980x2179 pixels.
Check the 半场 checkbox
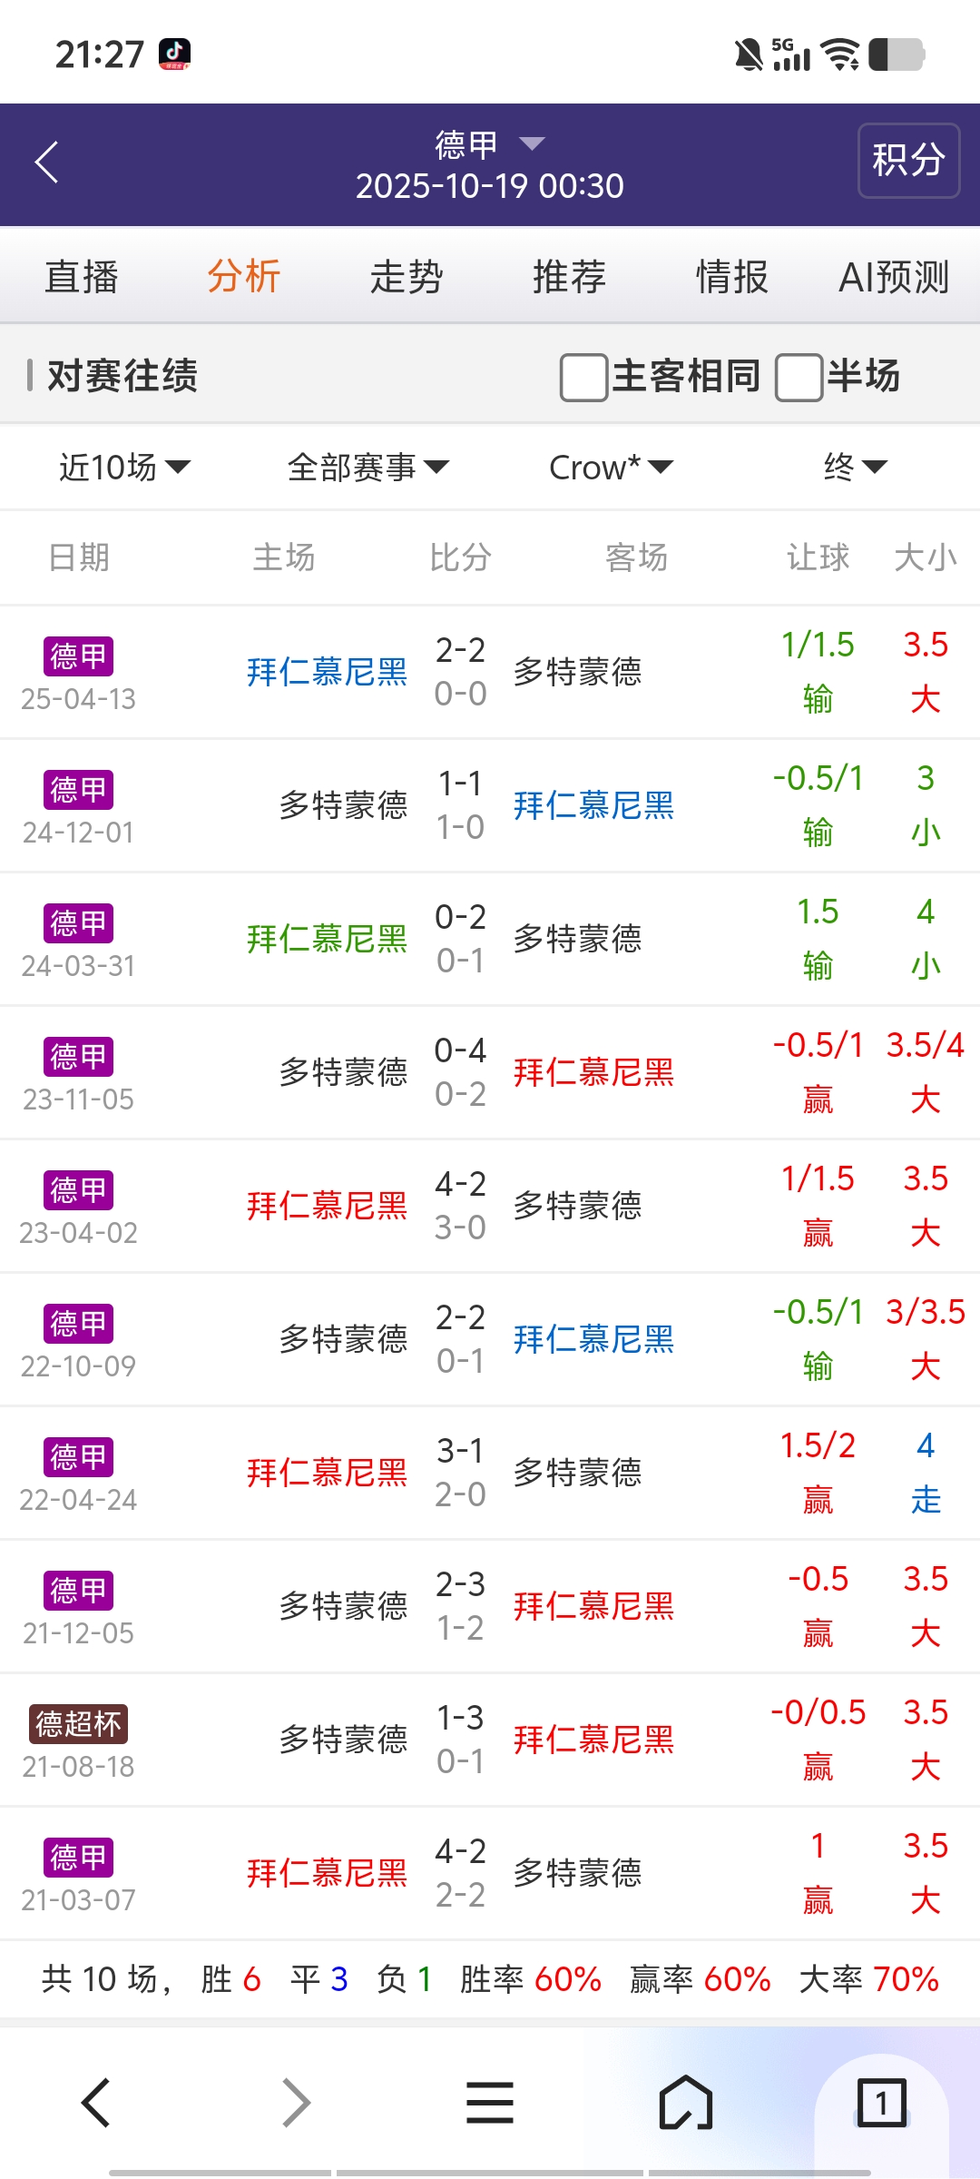tap(799, 377)
